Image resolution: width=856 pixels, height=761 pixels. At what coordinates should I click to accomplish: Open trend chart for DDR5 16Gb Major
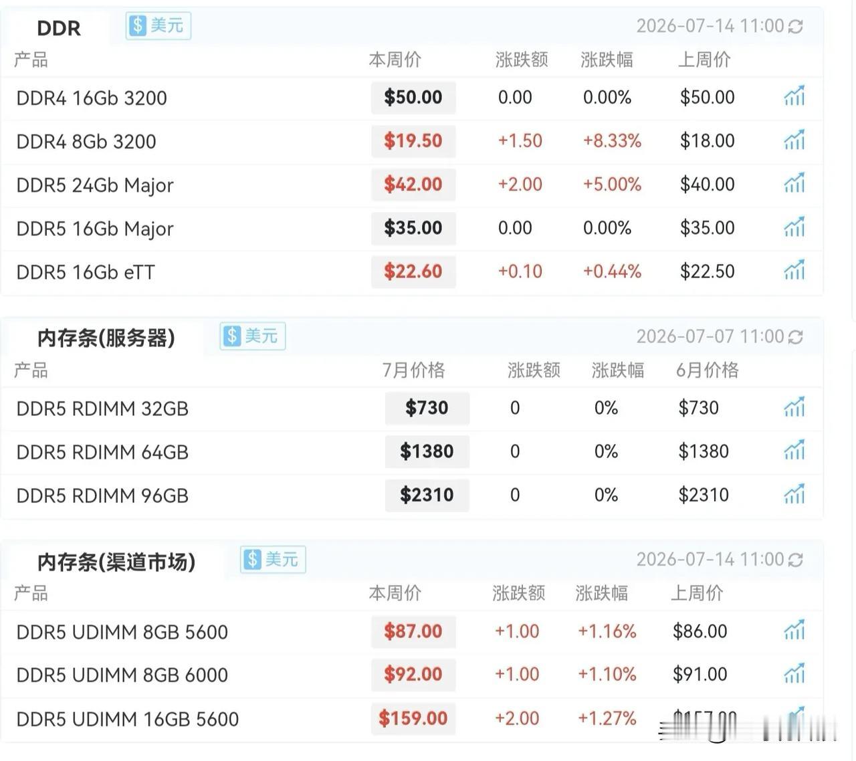tap(794, 227)
